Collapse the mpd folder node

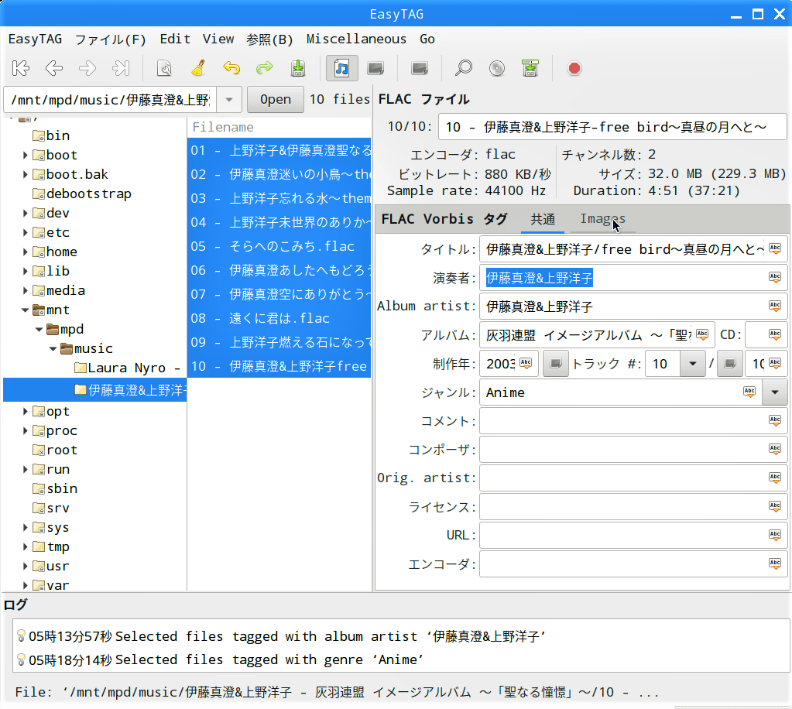click(x=39, y=329)
